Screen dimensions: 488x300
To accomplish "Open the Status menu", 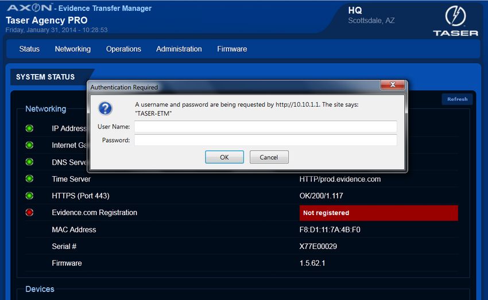I will point(29,49).
